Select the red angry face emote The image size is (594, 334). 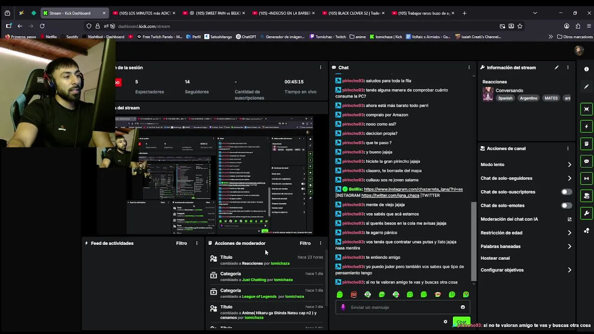click(354, 295)
